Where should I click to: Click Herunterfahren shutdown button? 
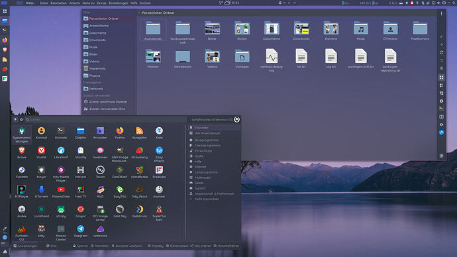pos(226,246)
